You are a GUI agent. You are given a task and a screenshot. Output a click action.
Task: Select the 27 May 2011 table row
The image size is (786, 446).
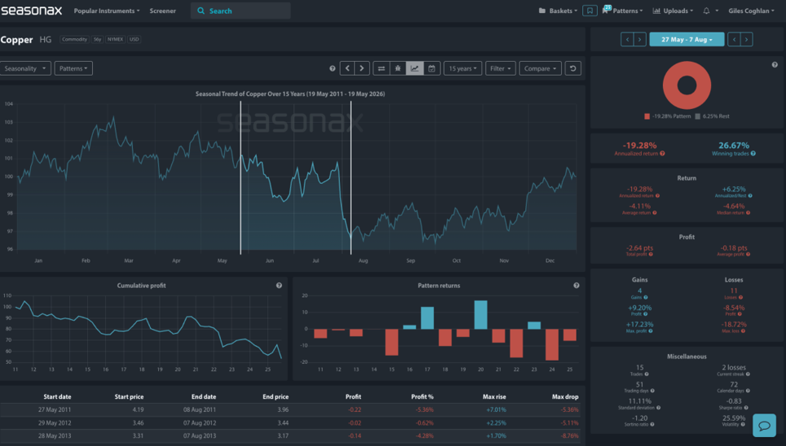(291, 409)
